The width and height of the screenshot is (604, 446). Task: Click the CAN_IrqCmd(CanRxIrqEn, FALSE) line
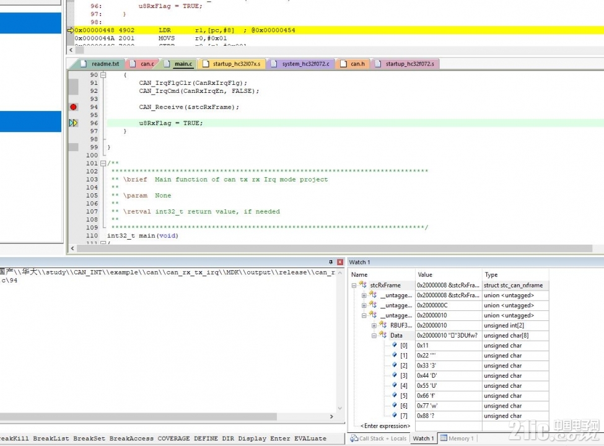199,91
